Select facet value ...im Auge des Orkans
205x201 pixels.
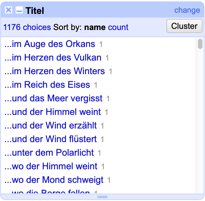pos(50,44)
